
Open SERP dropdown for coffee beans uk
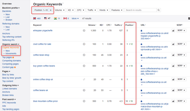tap(181, 90)
